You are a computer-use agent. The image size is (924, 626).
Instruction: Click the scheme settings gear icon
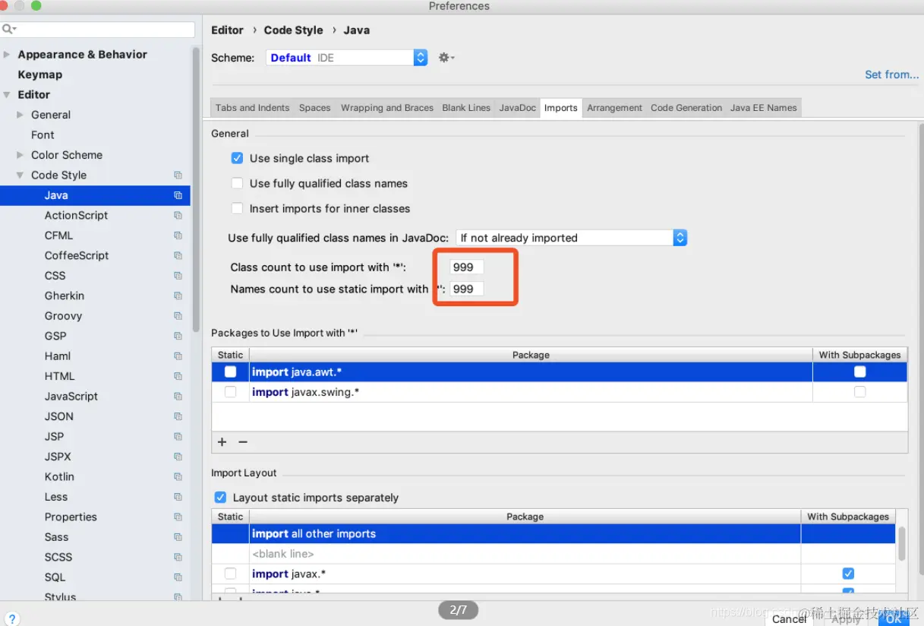click(446, 58)
